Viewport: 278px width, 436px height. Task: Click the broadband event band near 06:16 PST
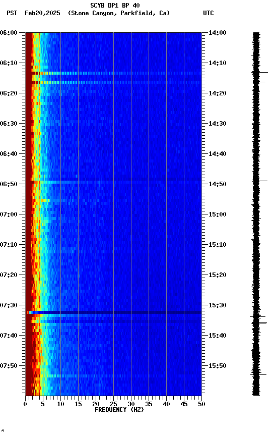point(113,82)
